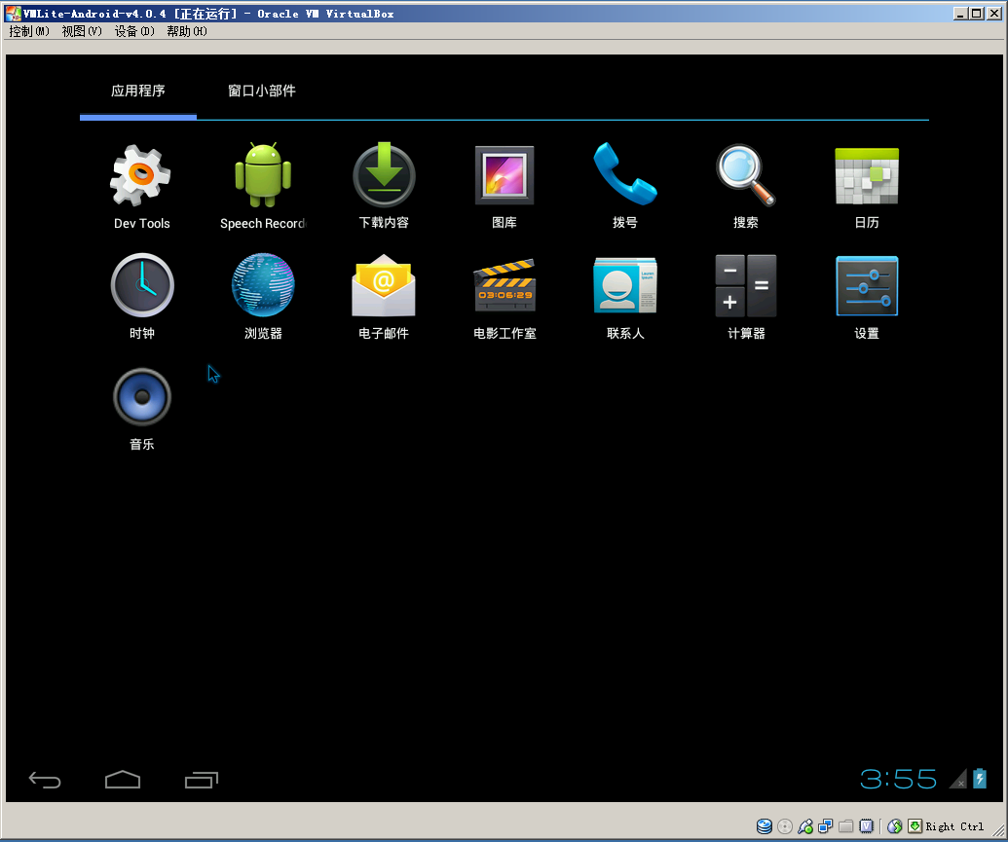Launch the 计算器 (Calculator) app
The image size is (1008, 842).
(745, 285)
